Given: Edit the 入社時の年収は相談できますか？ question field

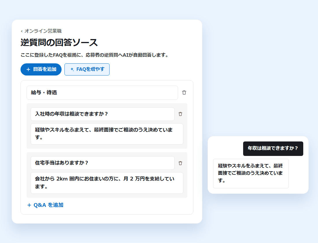Looking at the screenshot, I should pyautogui.click(x=102, y=114).
